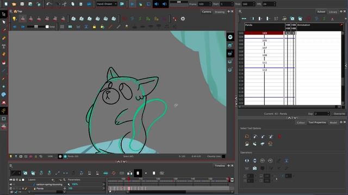The height and width of the screenshot is (195, 348).
Task: Click the Flip Horizontal operation icon
Action: pos(247,161)
